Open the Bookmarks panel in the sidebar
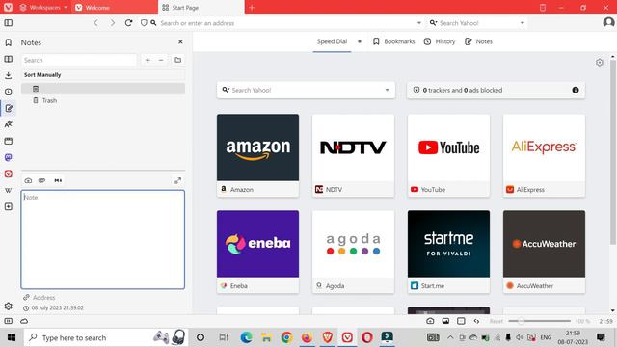The image size is (617, 347). (9, 42)
